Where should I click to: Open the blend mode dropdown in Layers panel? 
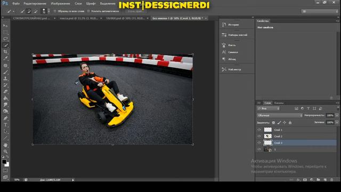pyautogui.click(x=279, y=115)
